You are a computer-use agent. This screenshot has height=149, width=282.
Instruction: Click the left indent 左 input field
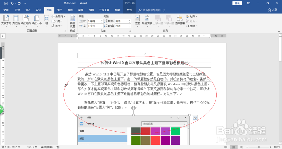coord(94,21)
